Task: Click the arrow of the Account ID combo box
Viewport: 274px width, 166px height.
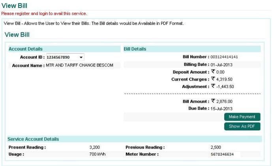Action: pyautogui.click(x=81, y=57)
